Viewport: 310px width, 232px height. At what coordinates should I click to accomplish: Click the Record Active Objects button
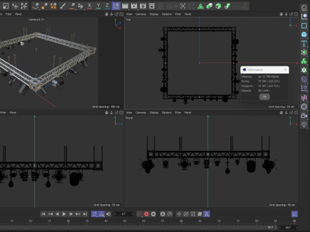139,214
